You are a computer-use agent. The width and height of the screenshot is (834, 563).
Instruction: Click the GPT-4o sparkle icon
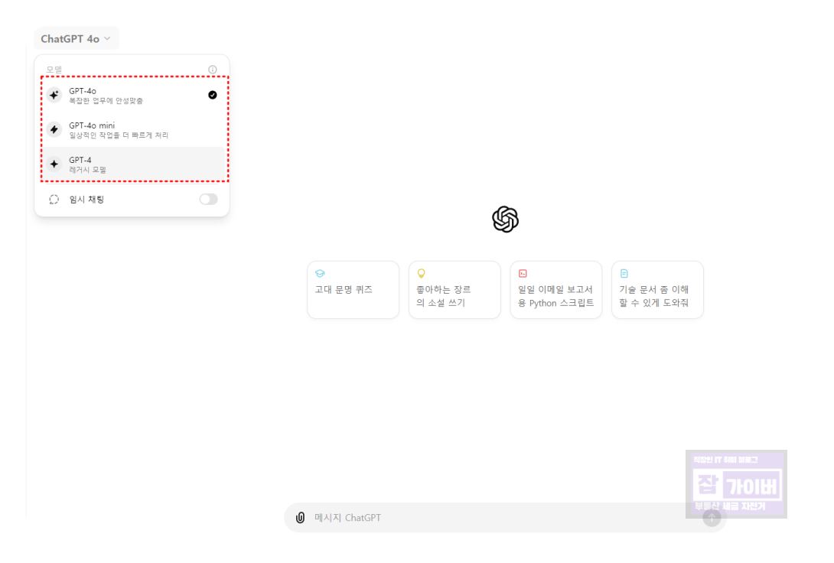[54, 95]
